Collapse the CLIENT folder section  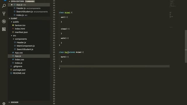click(9, 18)
